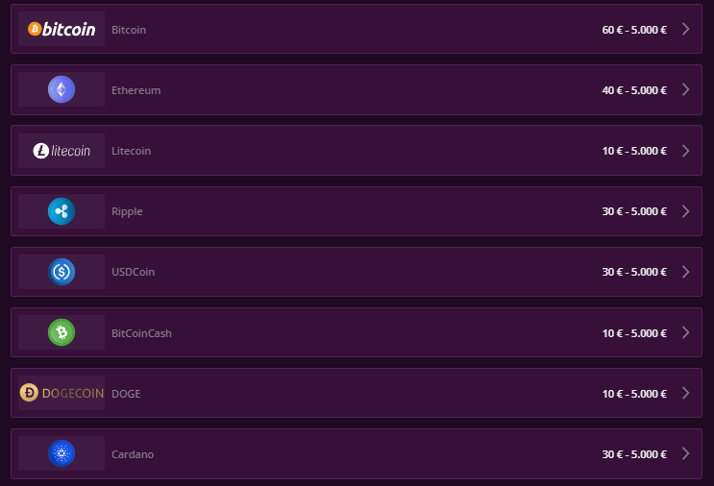
Task: Click the Bitcoin logo icon
Action: point(62,29)
